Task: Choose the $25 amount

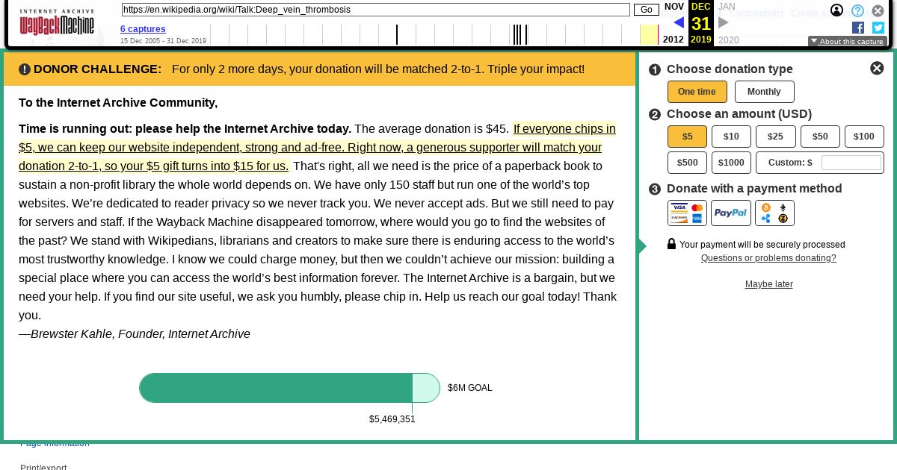Action: [775, 137]
